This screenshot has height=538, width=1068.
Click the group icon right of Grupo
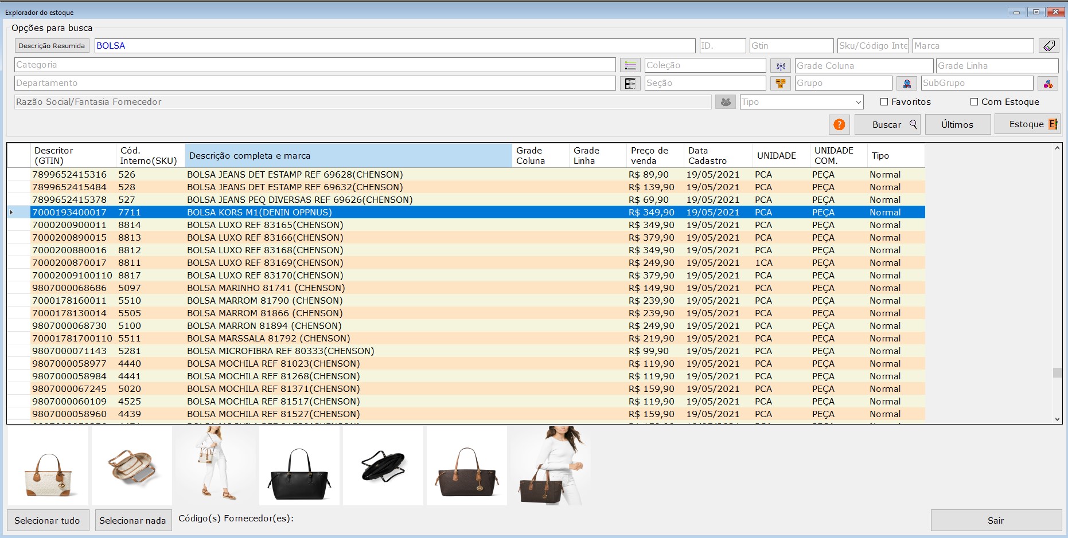click(906, 84)
